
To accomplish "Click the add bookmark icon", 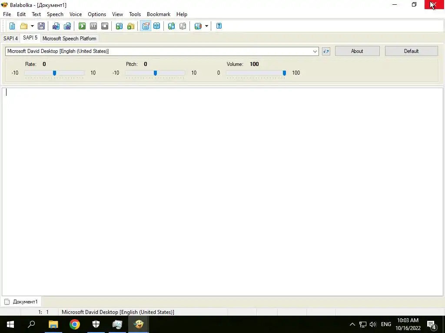I will pyautogui.click(x=171, y=26).
